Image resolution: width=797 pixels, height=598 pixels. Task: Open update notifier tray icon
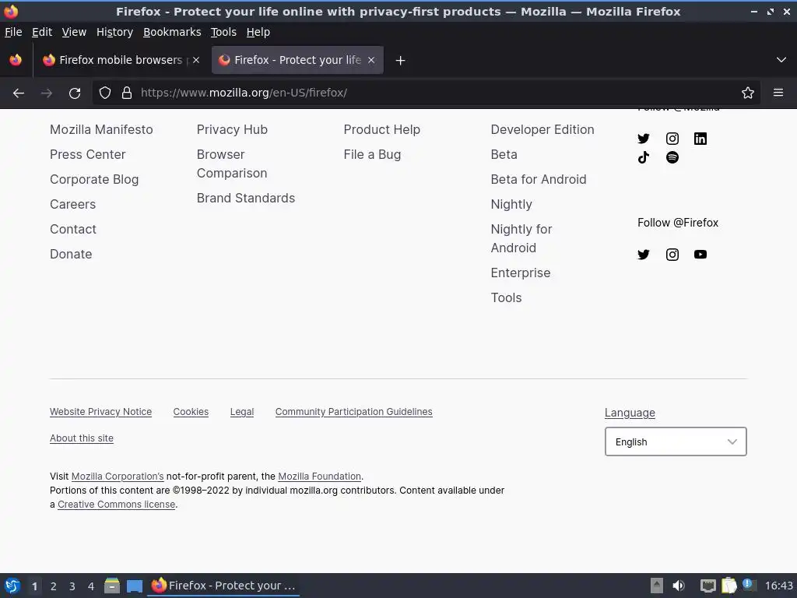click(x=748, y=584)
